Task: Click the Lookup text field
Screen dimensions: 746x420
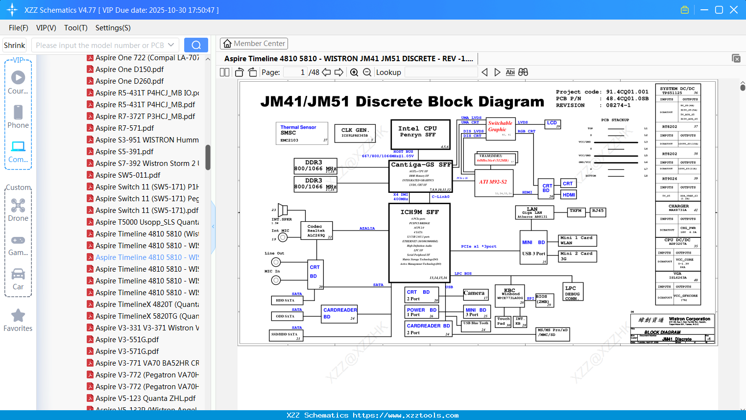Action: click(441, 72)
